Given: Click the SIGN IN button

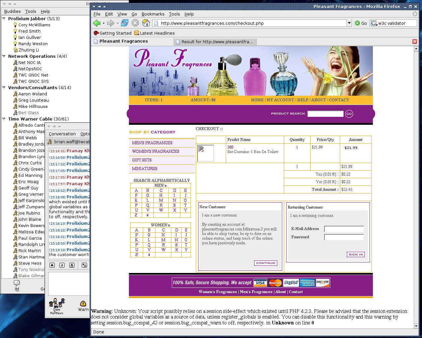Looking at the screenshot, I should pyautogui.click(x=356, y=254).
